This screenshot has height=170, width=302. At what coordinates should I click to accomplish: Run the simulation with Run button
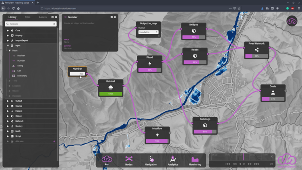(107, 161)
